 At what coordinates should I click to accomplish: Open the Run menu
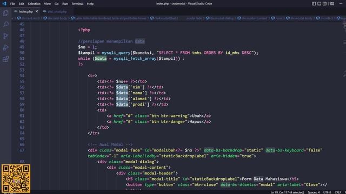click(x=65, y=4)
